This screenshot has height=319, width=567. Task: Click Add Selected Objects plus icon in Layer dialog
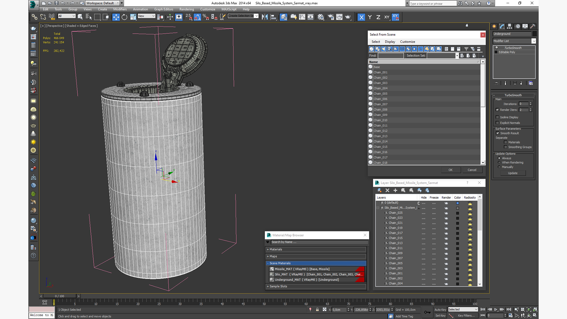click(395, 191)
